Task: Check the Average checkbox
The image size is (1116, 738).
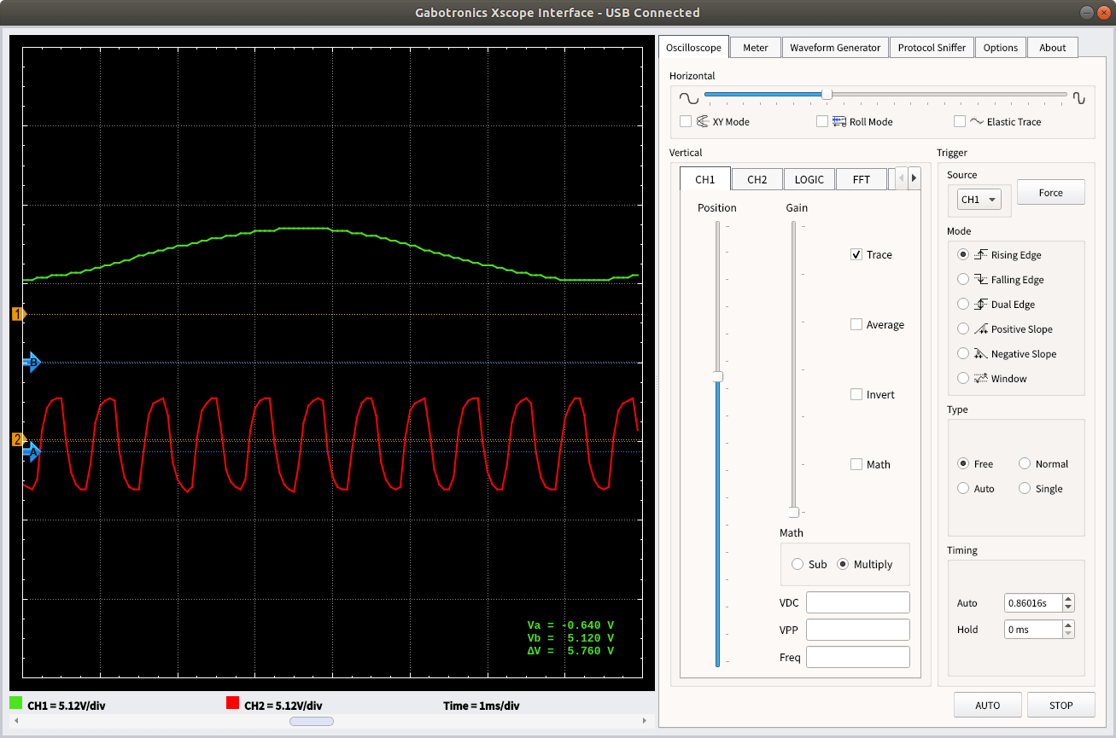Action: 856,324
